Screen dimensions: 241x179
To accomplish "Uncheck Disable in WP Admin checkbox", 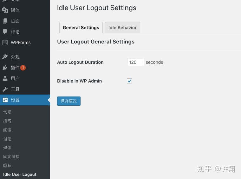I will [x=129, y=81].
